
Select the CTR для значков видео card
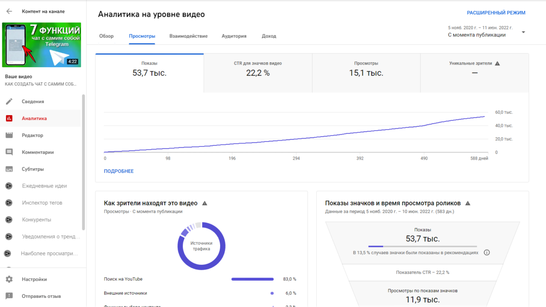[258, 73]
